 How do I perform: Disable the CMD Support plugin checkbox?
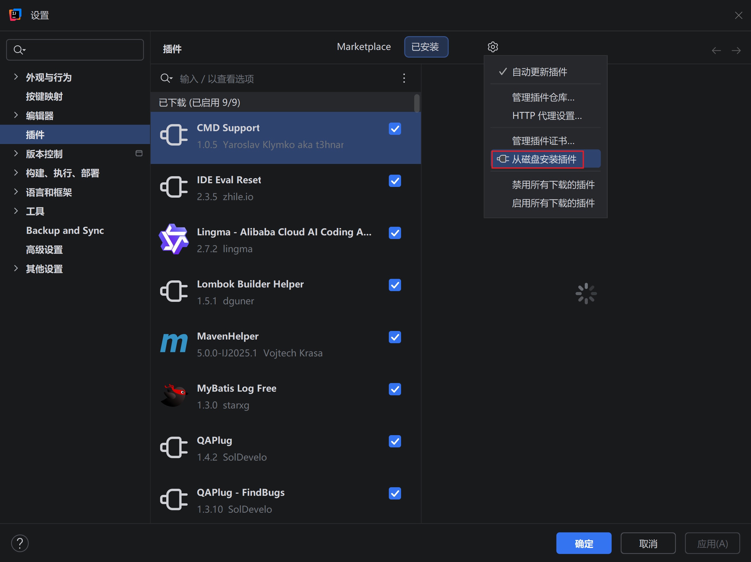[395, 129]
